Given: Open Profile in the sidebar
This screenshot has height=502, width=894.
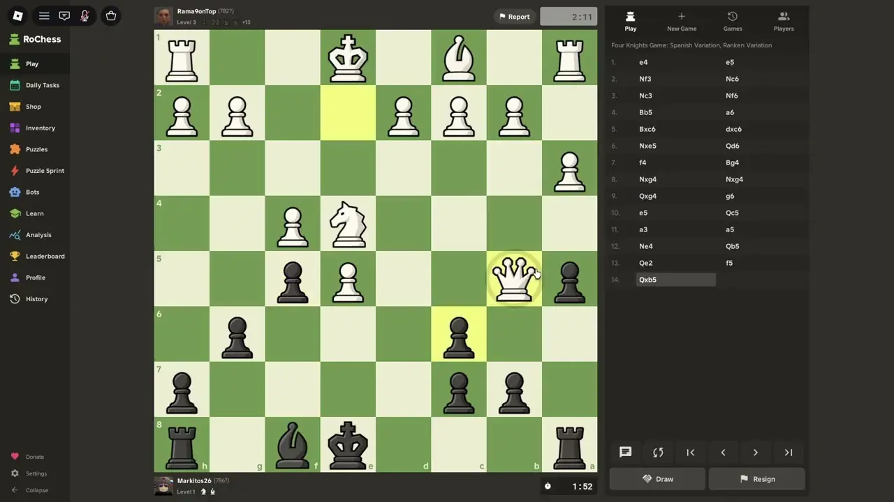Looking at the screenshot, I should [35, 277].
